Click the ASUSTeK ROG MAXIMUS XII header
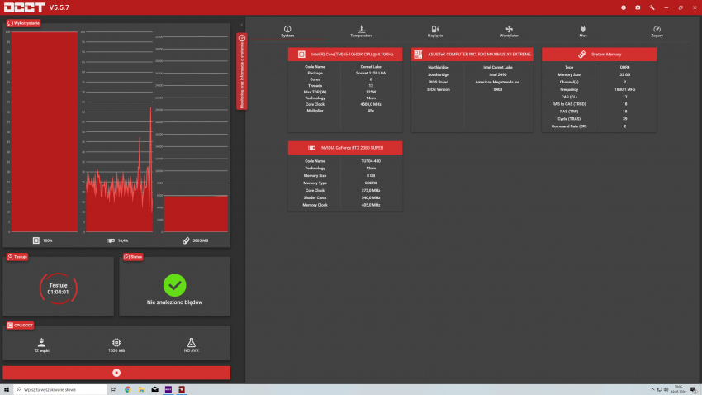This screenshot has height=395, width=702. pos(472,55)
